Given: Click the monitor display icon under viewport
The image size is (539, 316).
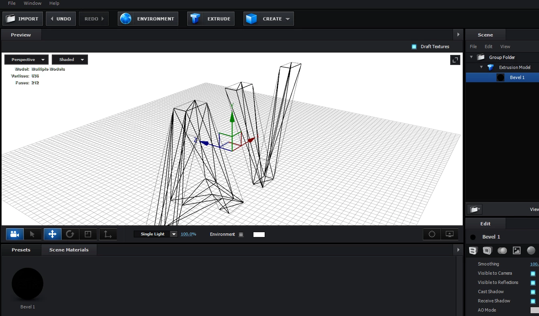Looking at the screenshot, I should 450,234.
